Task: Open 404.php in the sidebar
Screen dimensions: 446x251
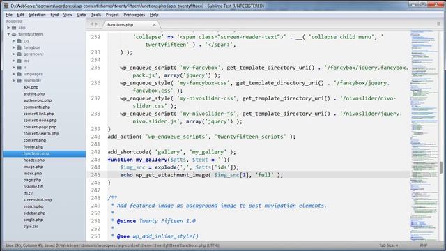Action: 31,87
